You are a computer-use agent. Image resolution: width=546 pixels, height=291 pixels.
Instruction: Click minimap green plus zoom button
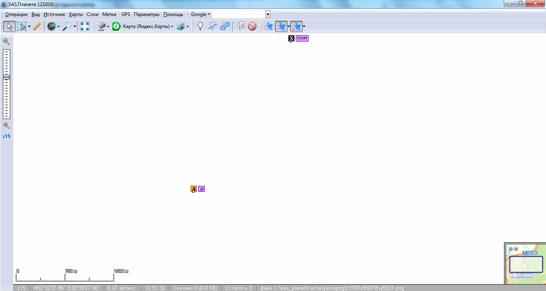(x=510, y=249)
